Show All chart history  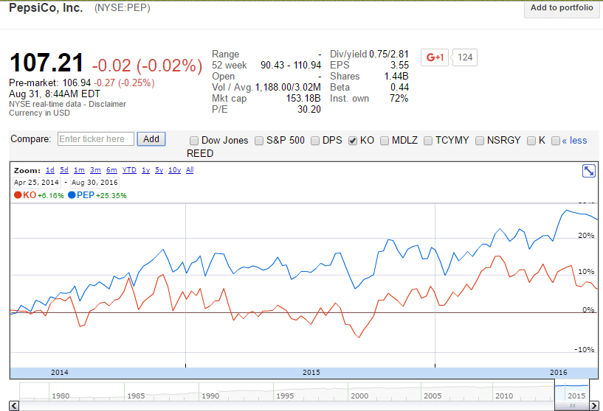click(190, 170)
